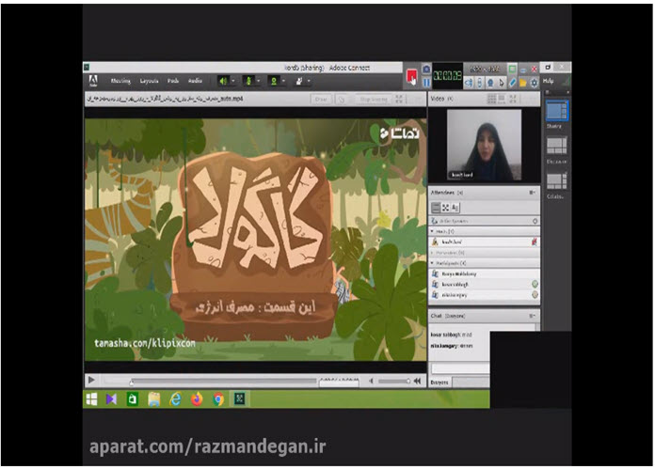Viewport: 655px width, 468px height.
Task: Click kosar sabbagh's green status icon
Action: click(535, 285)
